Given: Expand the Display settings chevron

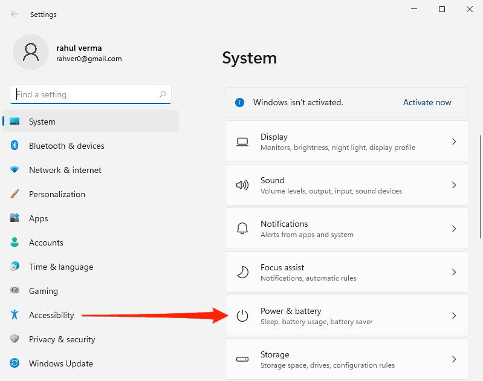Looking at the screenshot, I should click(x=454, y=142).
